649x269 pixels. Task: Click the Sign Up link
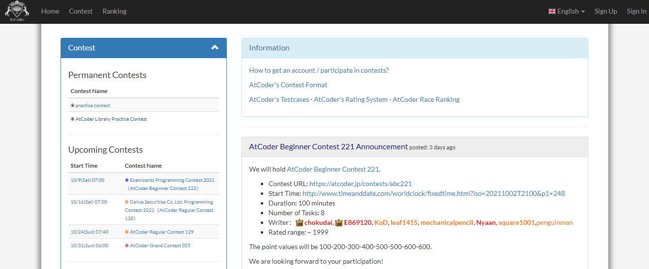click(x=605, y=11)
